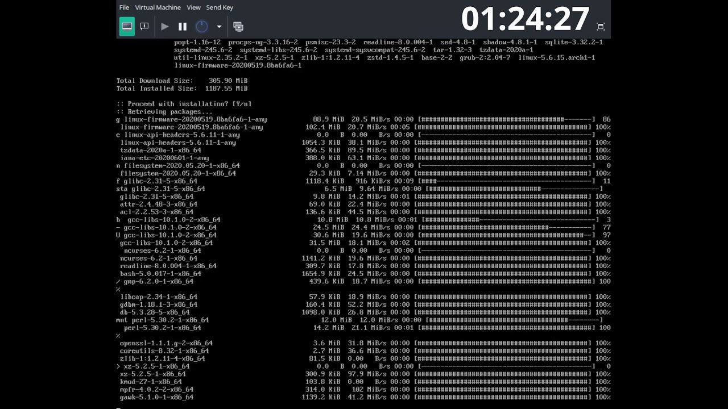Click the 'gmp-6.2.0-1-x86_64' download row
Viewport: 728px width, 409px height.
(363, 281)
